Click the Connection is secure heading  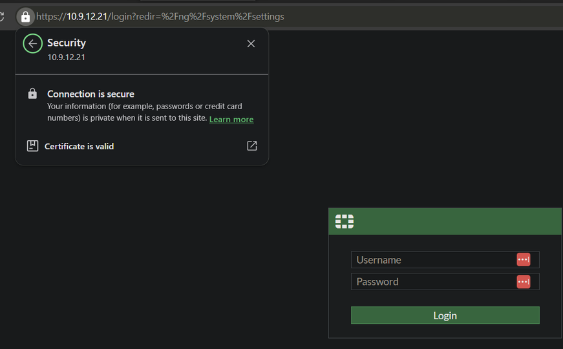click(x=90, y=94)
